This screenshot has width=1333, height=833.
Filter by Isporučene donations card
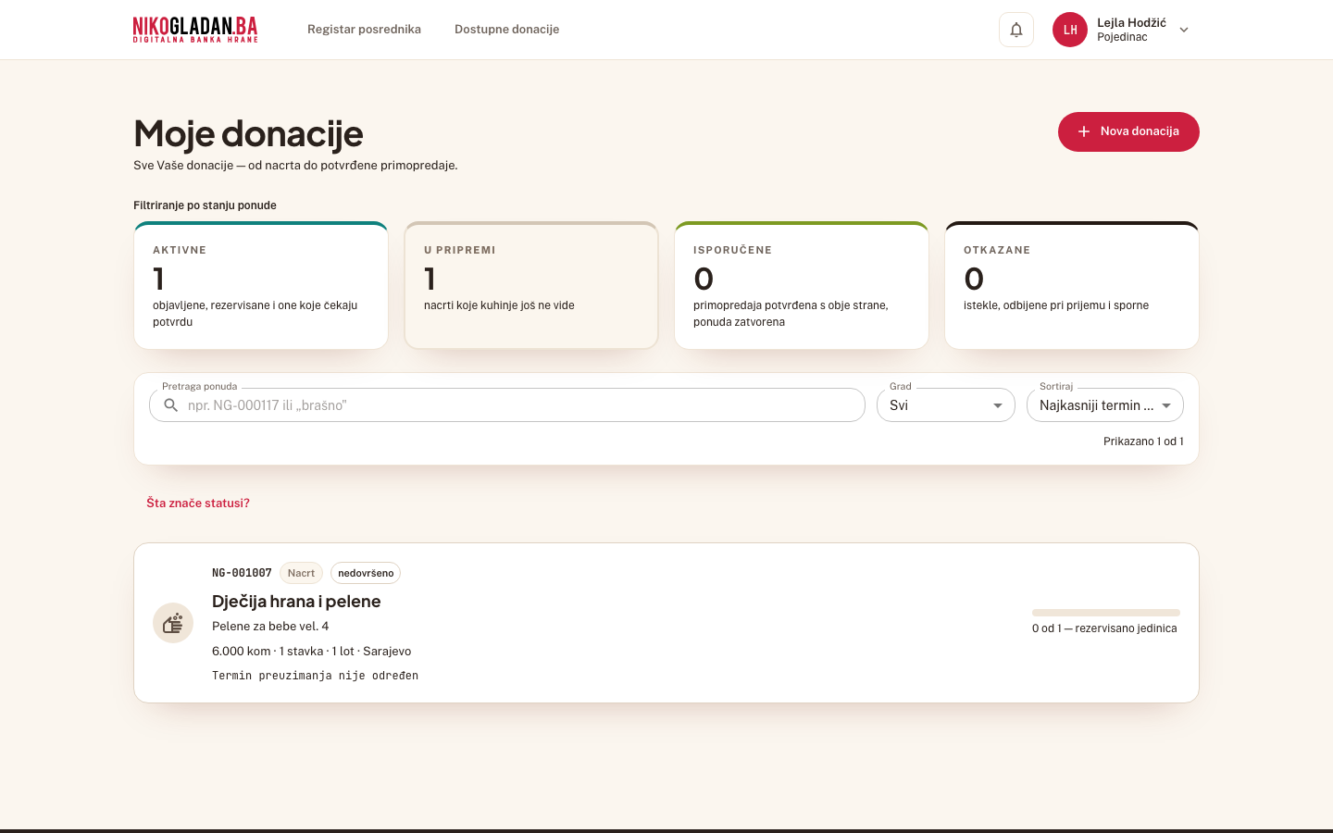802,286
